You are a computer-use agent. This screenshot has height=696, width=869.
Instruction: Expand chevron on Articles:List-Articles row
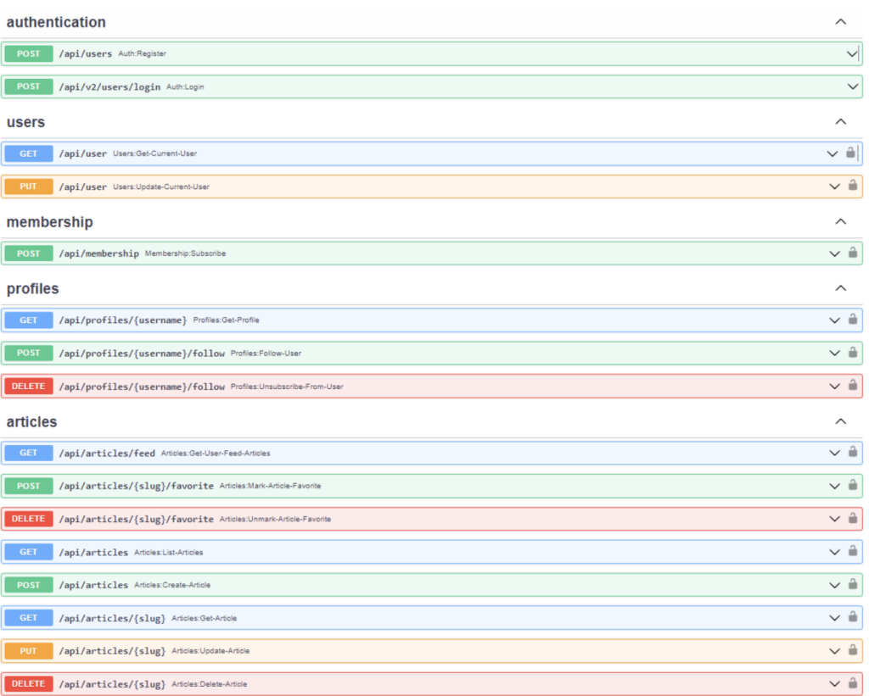834,552
